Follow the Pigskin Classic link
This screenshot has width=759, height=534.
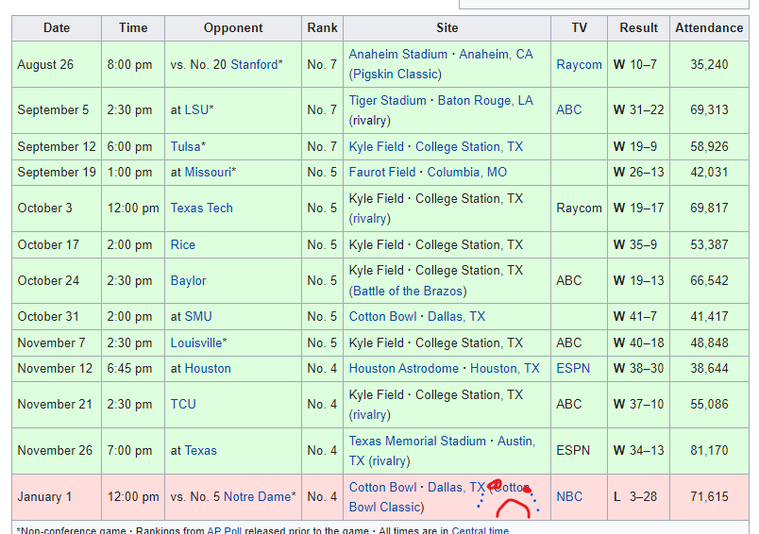coord(395,74)
